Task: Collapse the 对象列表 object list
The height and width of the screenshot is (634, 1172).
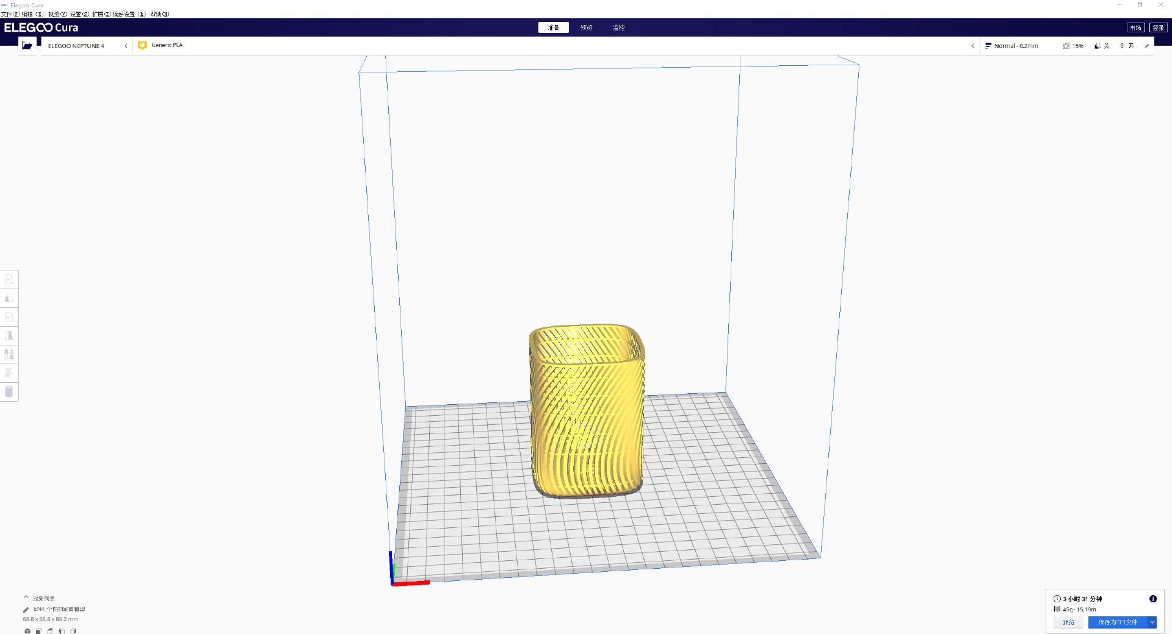Action: pos(26,598)
